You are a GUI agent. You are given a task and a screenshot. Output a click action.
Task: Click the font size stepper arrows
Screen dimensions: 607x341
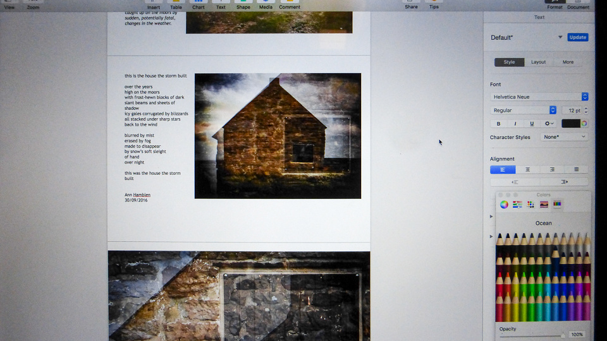[x=586, y=110]
